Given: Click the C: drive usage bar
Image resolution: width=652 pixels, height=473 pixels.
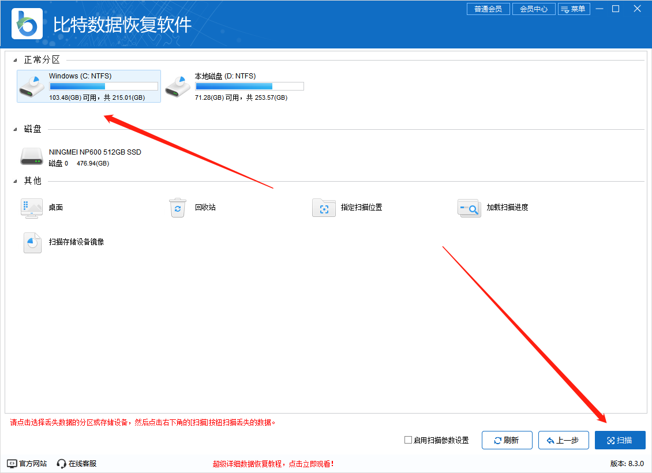Looking at the screenshot, I should pos(103,87).
